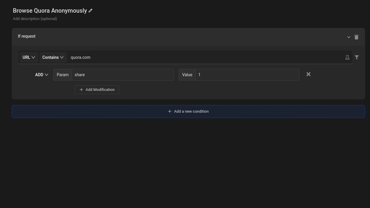Open the ADD action dropdown

tap(42, 75)
